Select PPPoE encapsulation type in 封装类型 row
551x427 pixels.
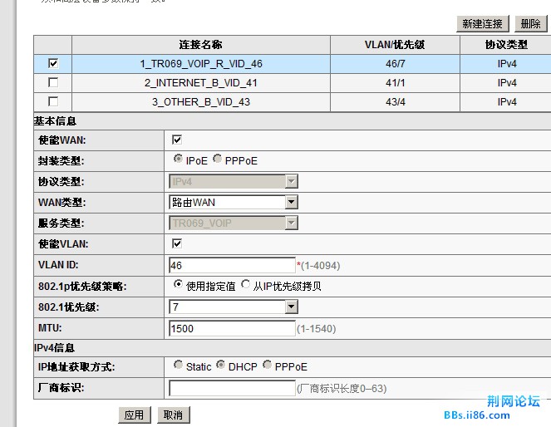pos(218,159)
